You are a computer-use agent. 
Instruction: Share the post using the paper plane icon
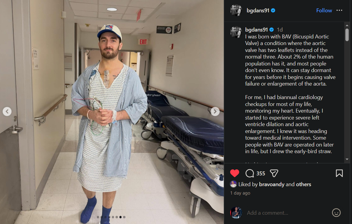point(274,173)
